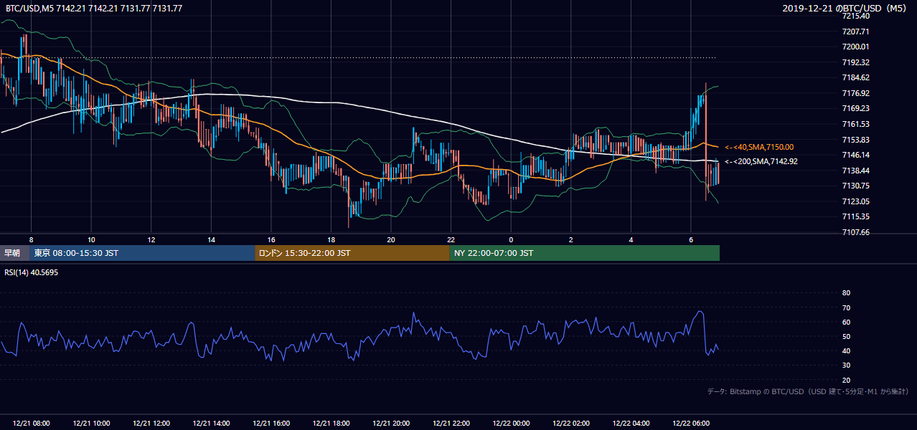Select hour label 0 under price chart
917x430 pixels.
[x=511, y=239]
